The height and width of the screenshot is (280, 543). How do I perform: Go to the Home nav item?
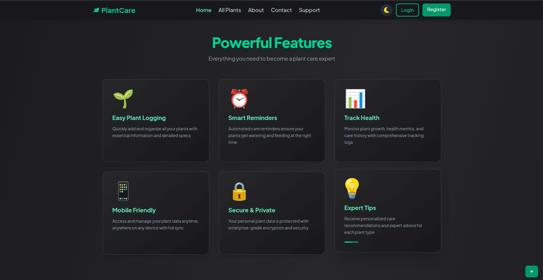203,10
